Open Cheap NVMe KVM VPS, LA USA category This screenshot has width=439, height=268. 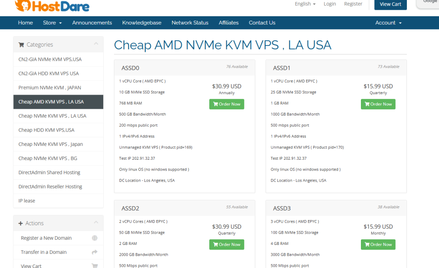tap(58, 116)
